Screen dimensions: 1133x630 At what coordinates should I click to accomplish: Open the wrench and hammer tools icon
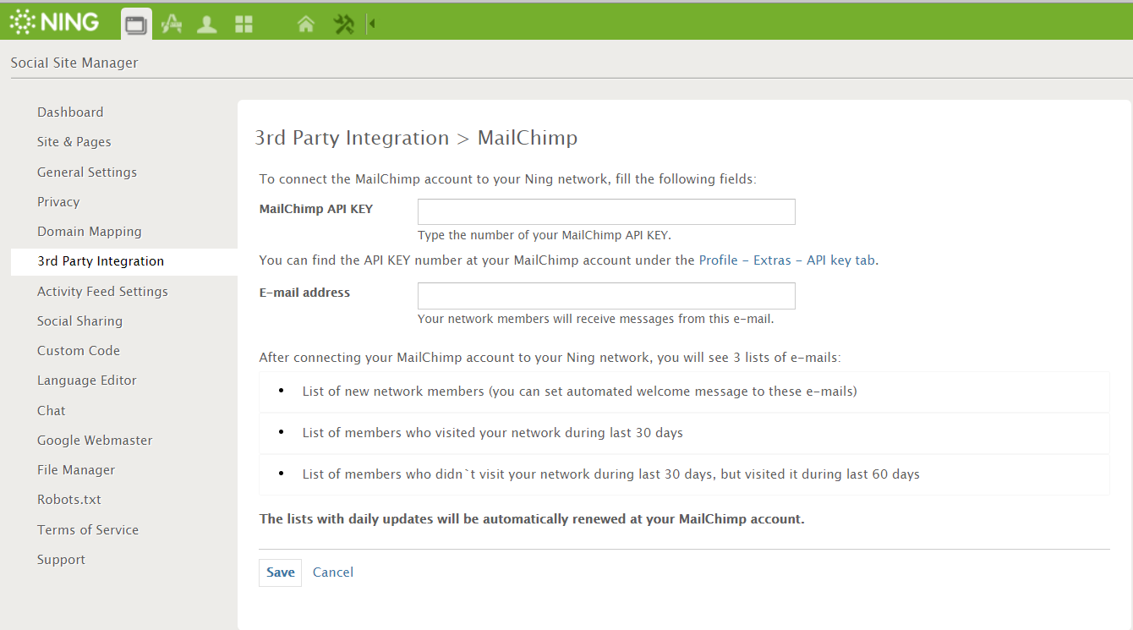(x=343, y=25)
